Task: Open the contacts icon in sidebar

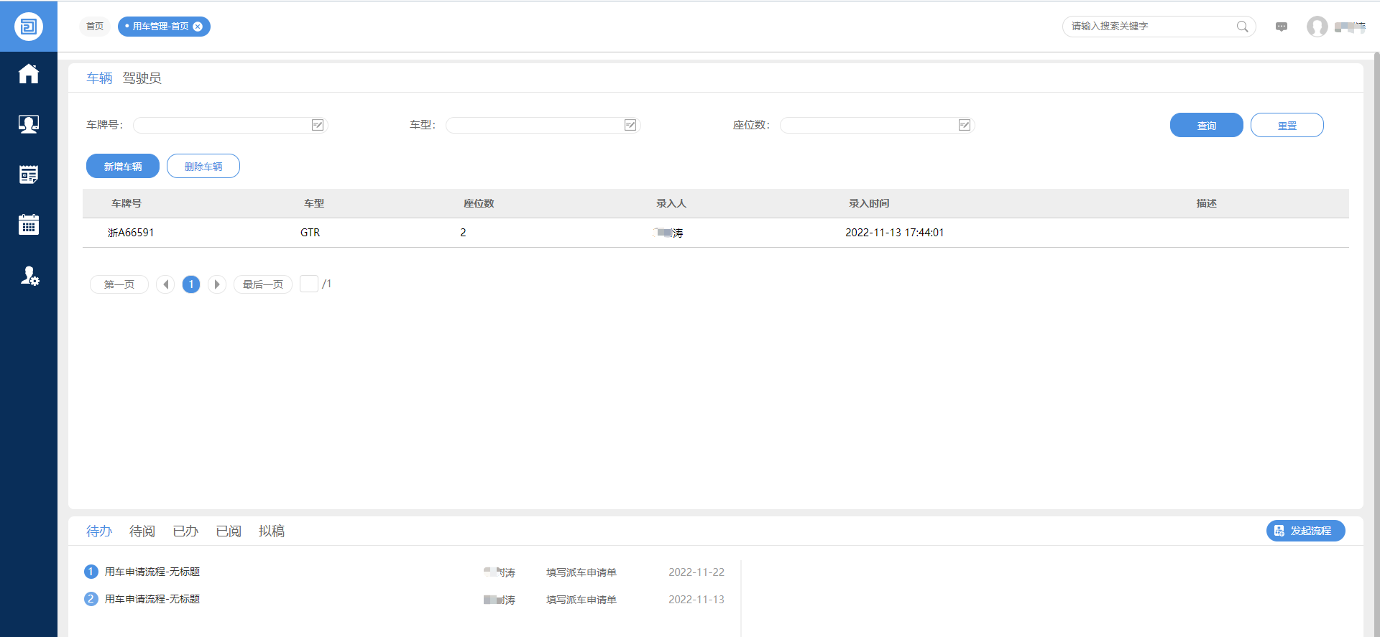Action: (x=29, y=124)
